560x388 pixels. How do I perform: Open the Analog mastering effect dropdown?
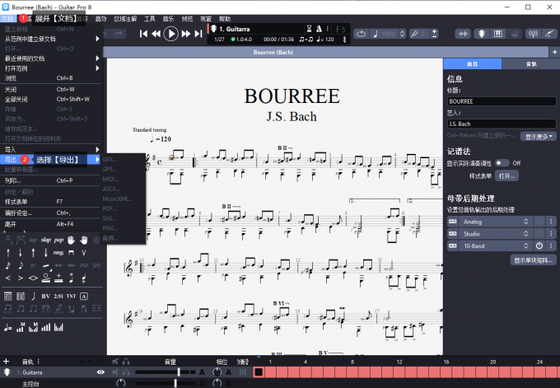[492, 222]
